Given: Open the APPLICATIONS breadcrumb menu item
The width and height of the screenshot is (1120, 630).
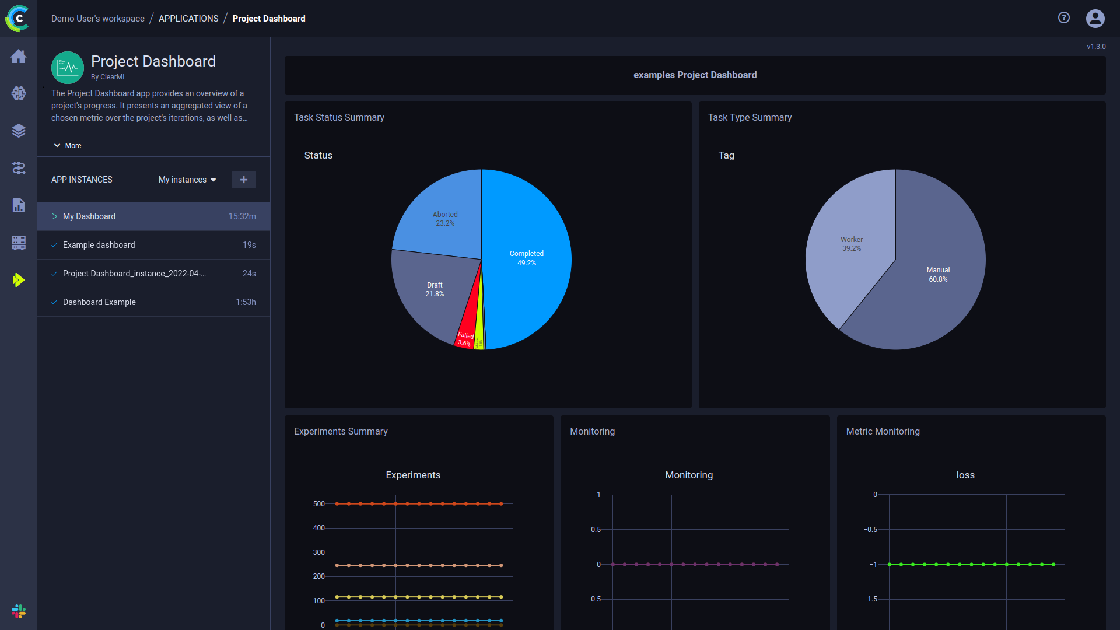Looking at the screenshot, I should tap(189, 19).
